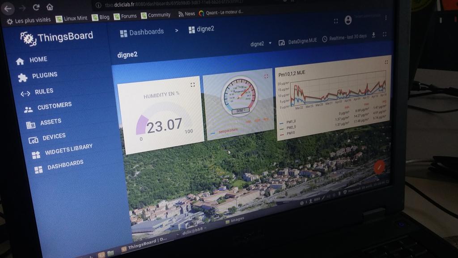Open the DASHBOARDS sidebar item
Viewport: 458px width, 258px height.
coord(59,166)
